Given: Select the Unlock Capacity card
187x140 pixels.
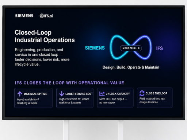Looking at the screenshot, I should (x=115, y=98).
